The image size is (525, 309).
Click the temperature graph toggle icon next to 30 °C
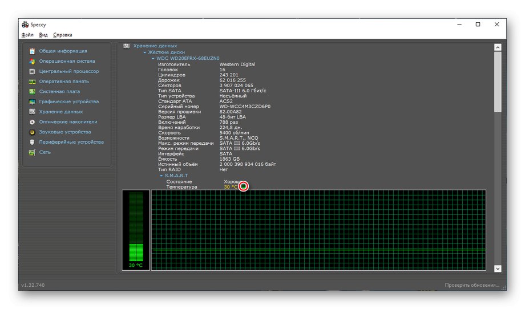[244, 186]
